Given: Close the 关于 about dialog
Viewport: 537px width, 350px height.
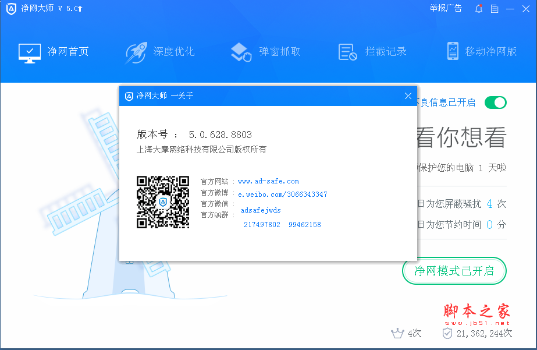Looking at the screenshot, I should [x=408, y=96].
